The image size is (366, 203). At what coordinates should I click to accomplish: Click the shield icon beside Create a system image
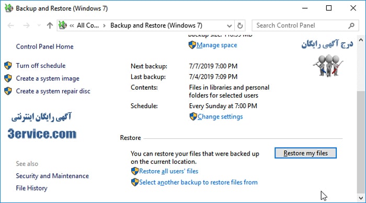(8, 78)
